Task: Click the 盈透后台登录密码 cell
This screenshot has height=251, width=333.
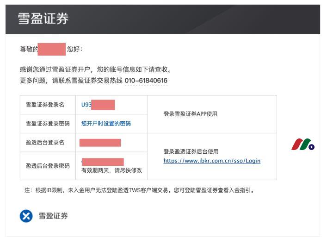Action: coord(48,166)
